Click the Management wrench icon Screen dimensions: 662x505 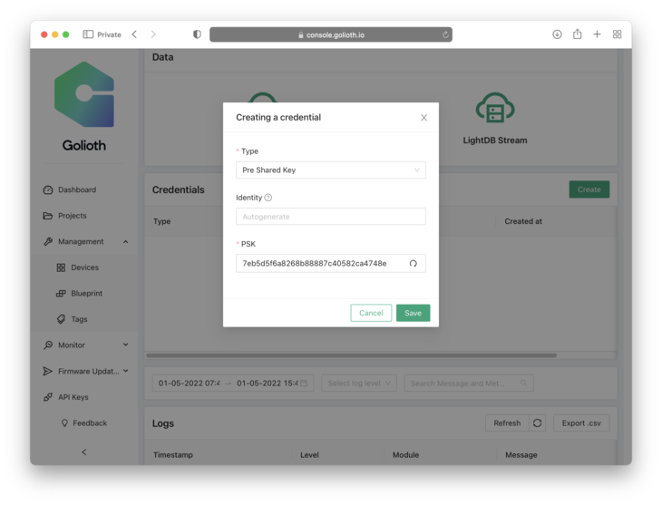tap(48, 241)
